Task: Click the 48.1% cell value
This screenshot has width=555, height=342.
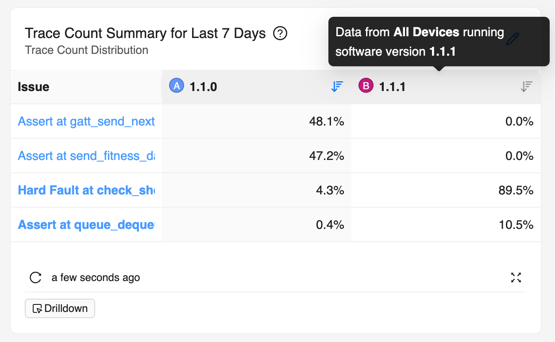Action: click(327, 122)
